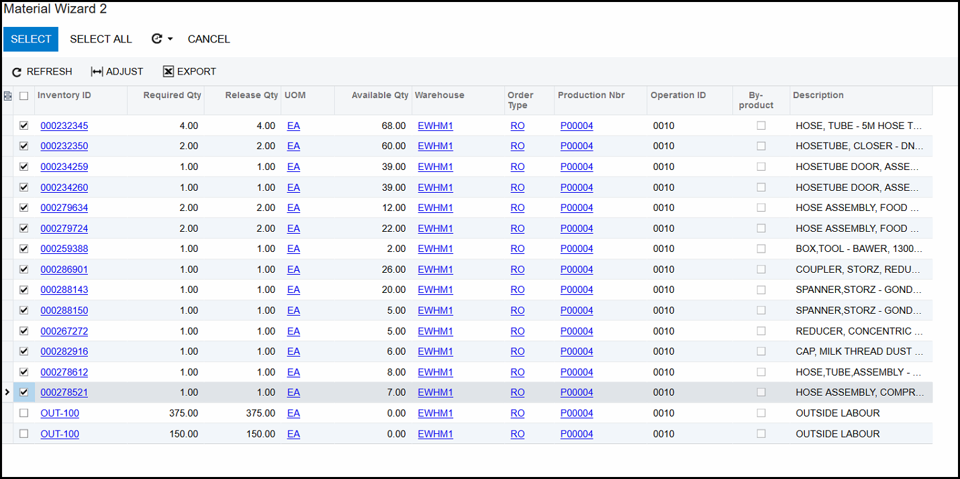Click the CANCEL button
The width and height of the screenshot is (960, 479).
pyautogui.click(x=209, y=39)
